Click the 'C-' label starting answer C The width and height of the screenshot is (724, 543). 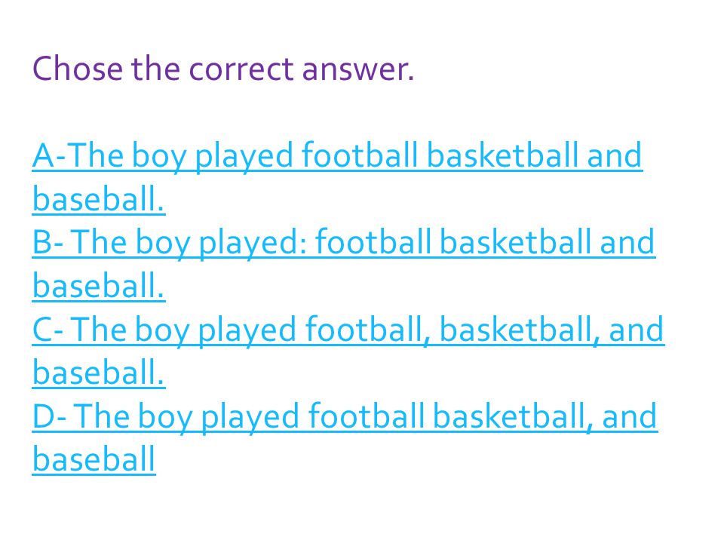(x=48, y=330)
